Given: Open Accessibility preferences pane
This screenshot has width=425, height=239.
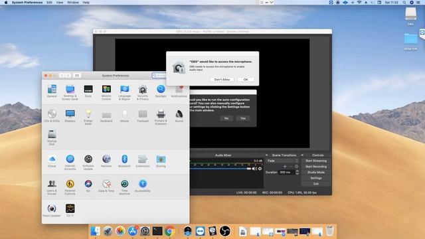Looking at the screenshot, I should pos(143,186).
